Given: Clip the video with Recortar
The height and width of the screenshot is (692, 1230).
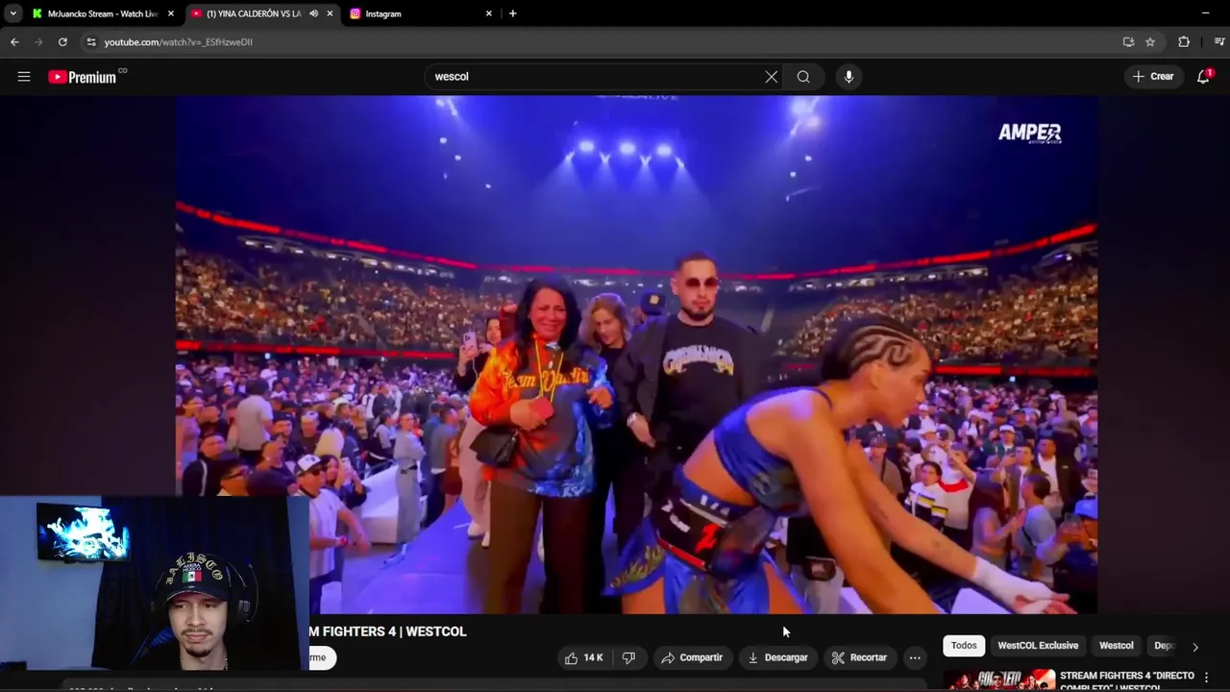Looking at the screenshot, I should click(859, 658).
